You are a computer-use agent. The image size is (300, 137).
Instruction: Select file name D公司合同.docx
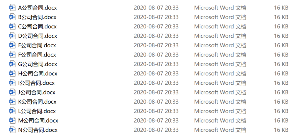pyautogui.click(x=37, y=36)
